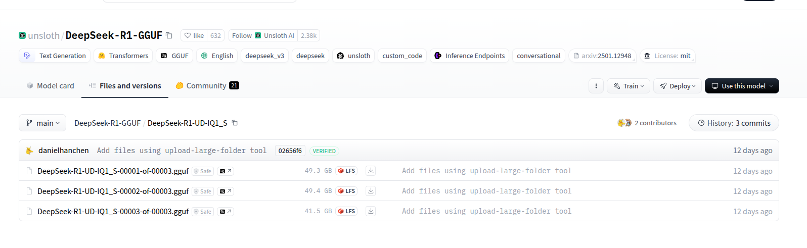Screen dimensions: 807x248
Task: Open History: 3 commits
Action: (734, 123)
